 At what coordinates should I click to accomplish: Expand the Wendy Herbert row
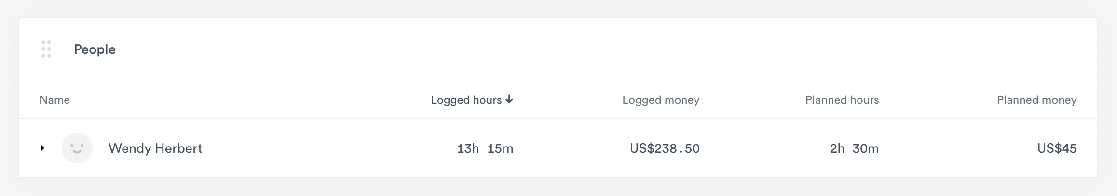(x=42, y=148)
